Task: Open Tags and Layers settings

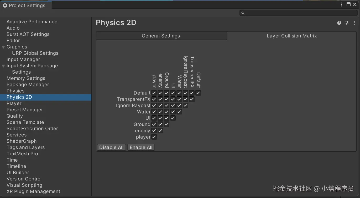Action: [25, 147]
